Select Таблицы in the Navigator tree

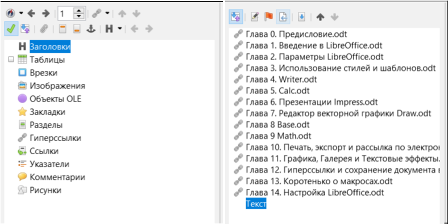click(47, 60)
